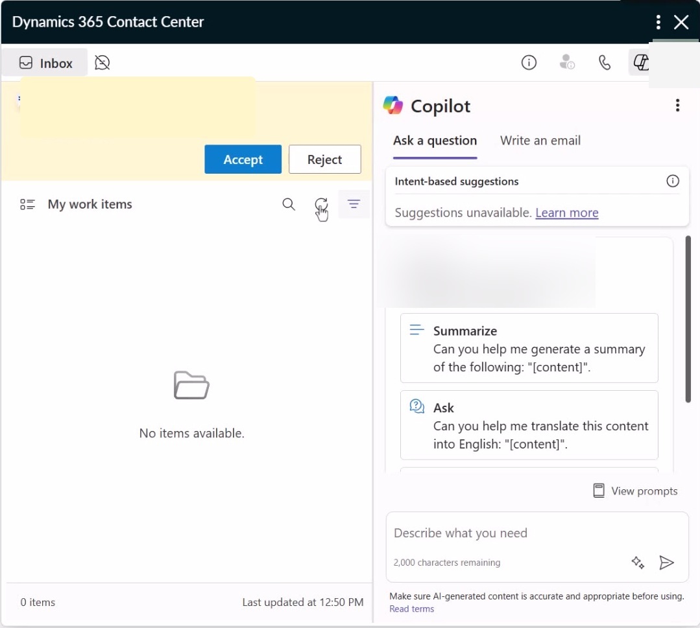Open Contact Center header more options menu
The width and height of the screenshot is (700, 628).
pos(658,22)
